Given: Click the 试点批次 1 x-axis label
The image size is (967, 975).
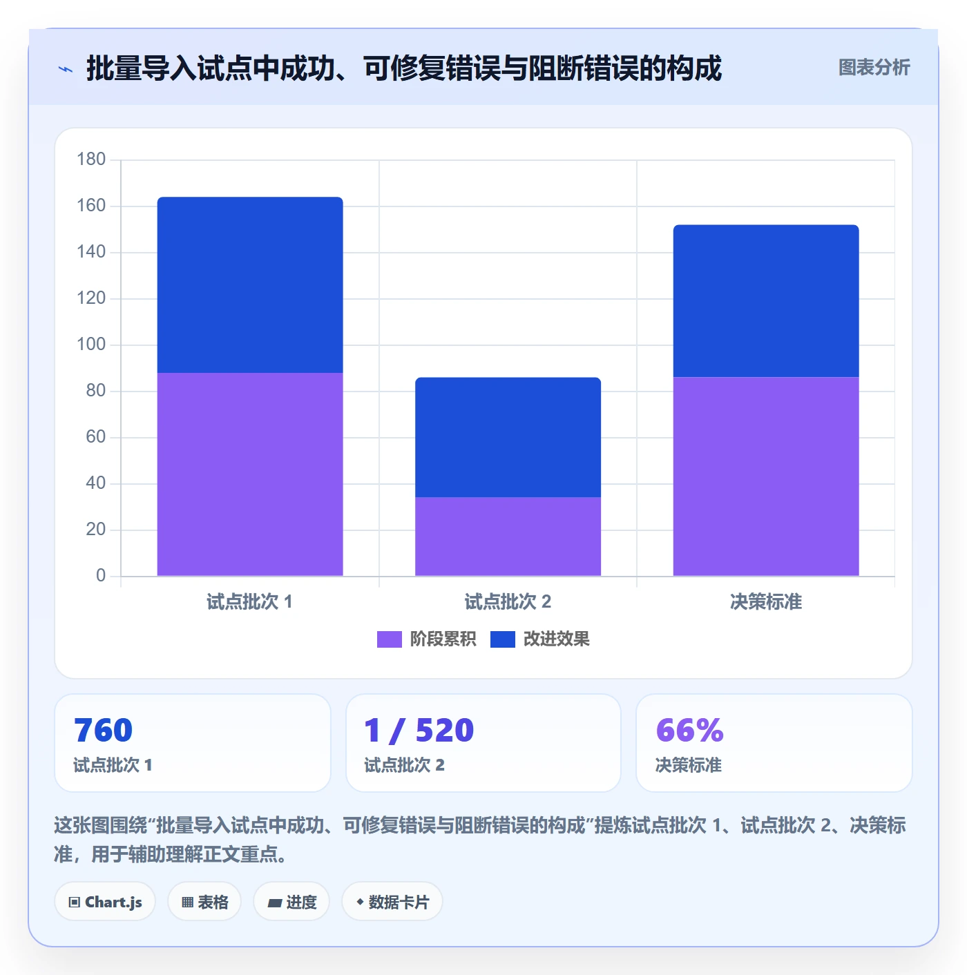Looking at the screenshot, I should (x=249, y=601).
